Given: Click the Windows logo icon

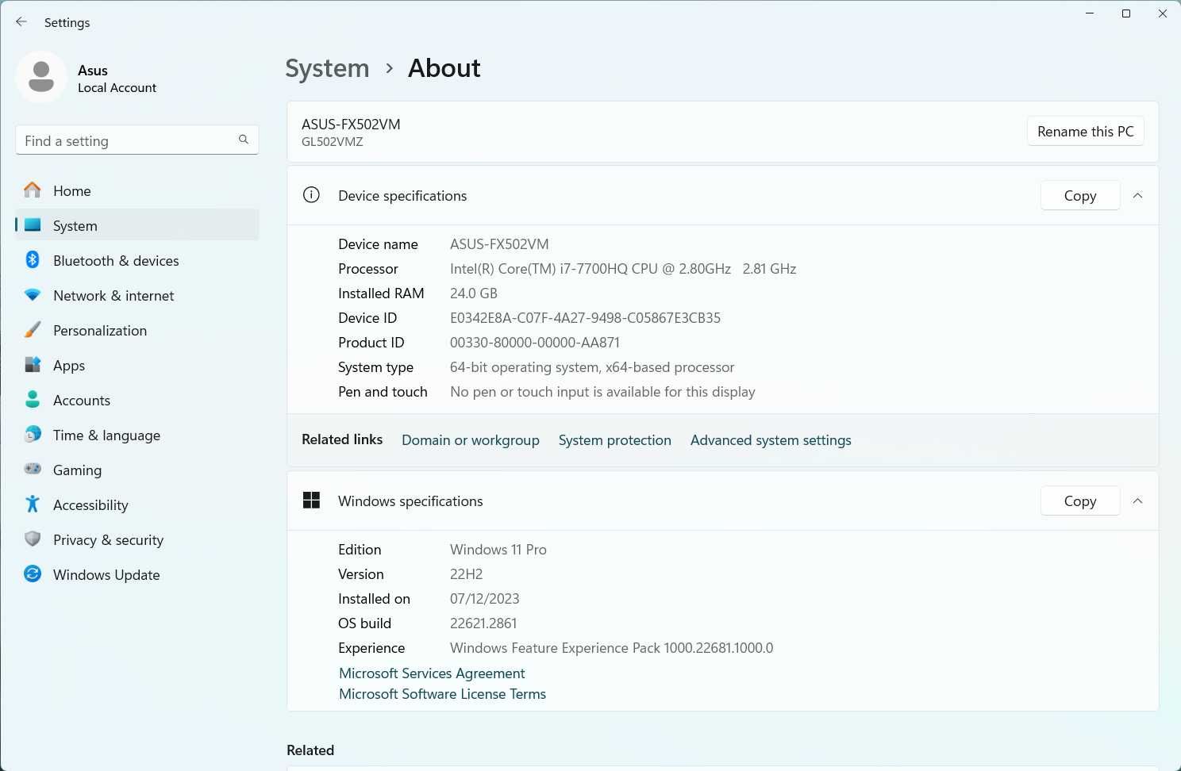Looking at the screenshot, I should 311,501.
